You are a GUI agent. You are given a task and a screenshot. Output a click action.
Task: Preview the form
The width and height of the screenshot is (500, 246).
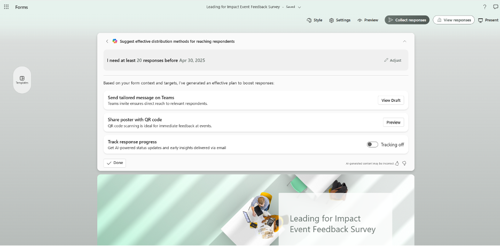pos(368,20)
